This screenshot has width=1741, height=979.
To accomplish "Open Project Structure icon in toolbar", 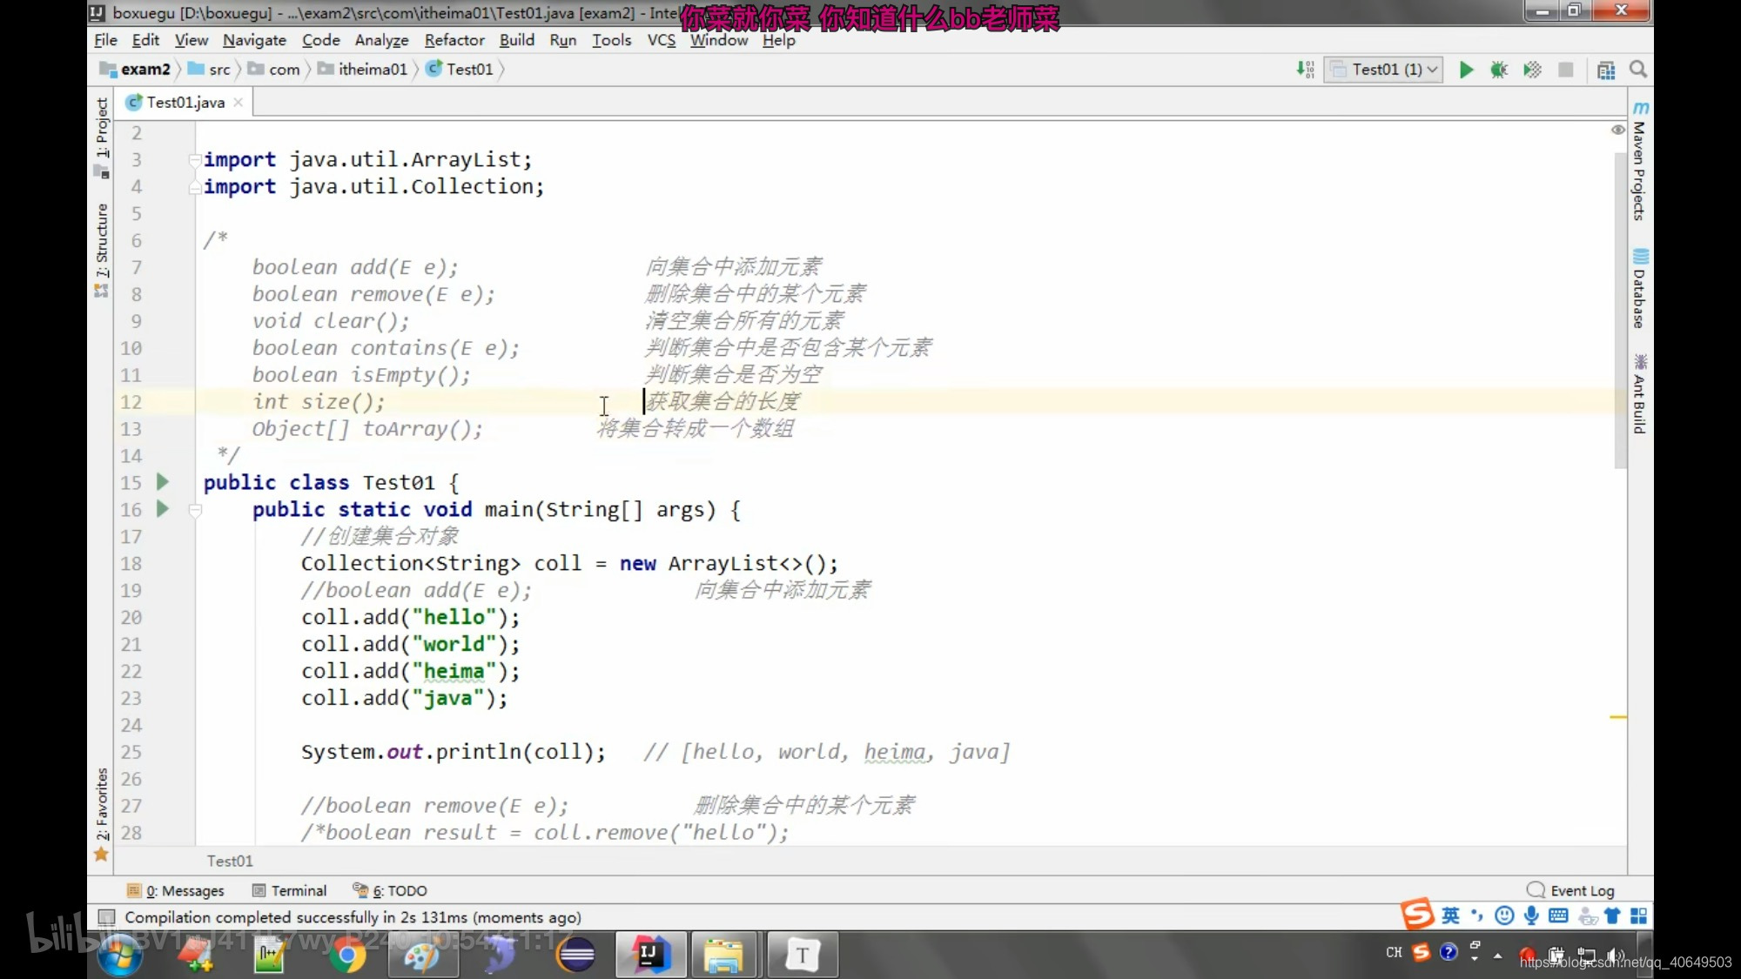I will [x=1606, y=70].
